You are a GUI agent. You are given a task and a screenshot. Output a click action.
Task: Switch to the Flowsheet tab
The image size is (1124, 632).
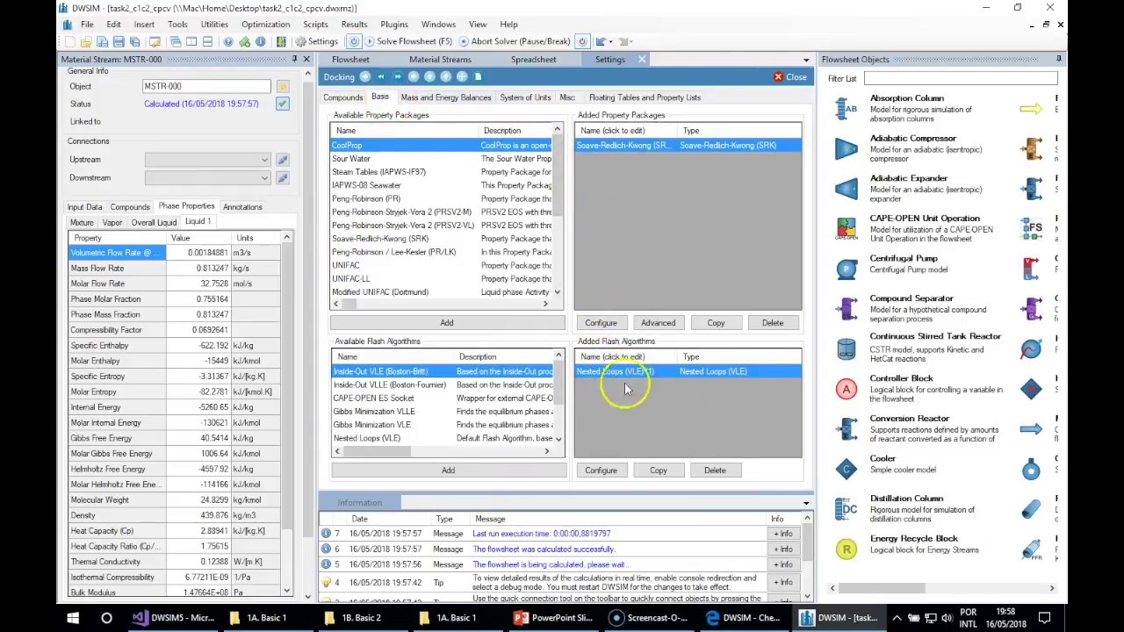350,60
